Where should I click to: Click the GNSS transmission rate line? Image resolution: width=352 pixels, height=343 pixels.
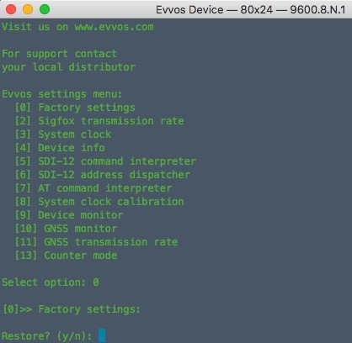(x=96, y=242)
